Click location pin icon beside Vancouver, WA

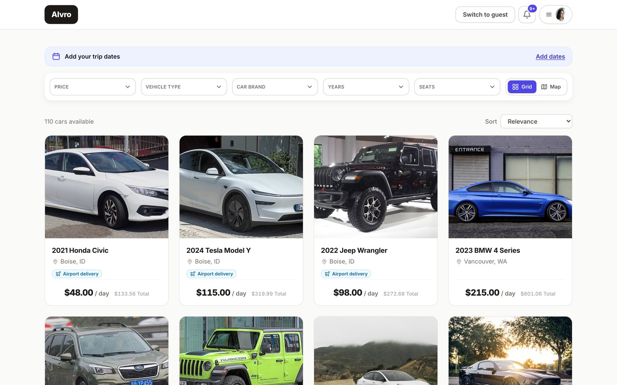[459, 262]
